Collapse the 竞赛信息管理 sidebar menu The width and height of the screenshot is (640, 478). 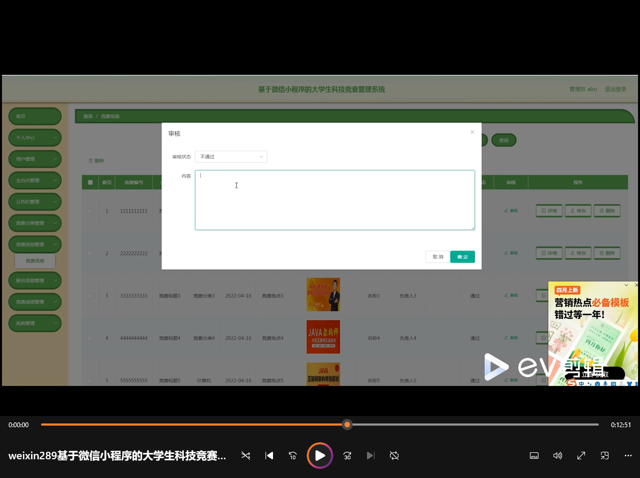35,244
